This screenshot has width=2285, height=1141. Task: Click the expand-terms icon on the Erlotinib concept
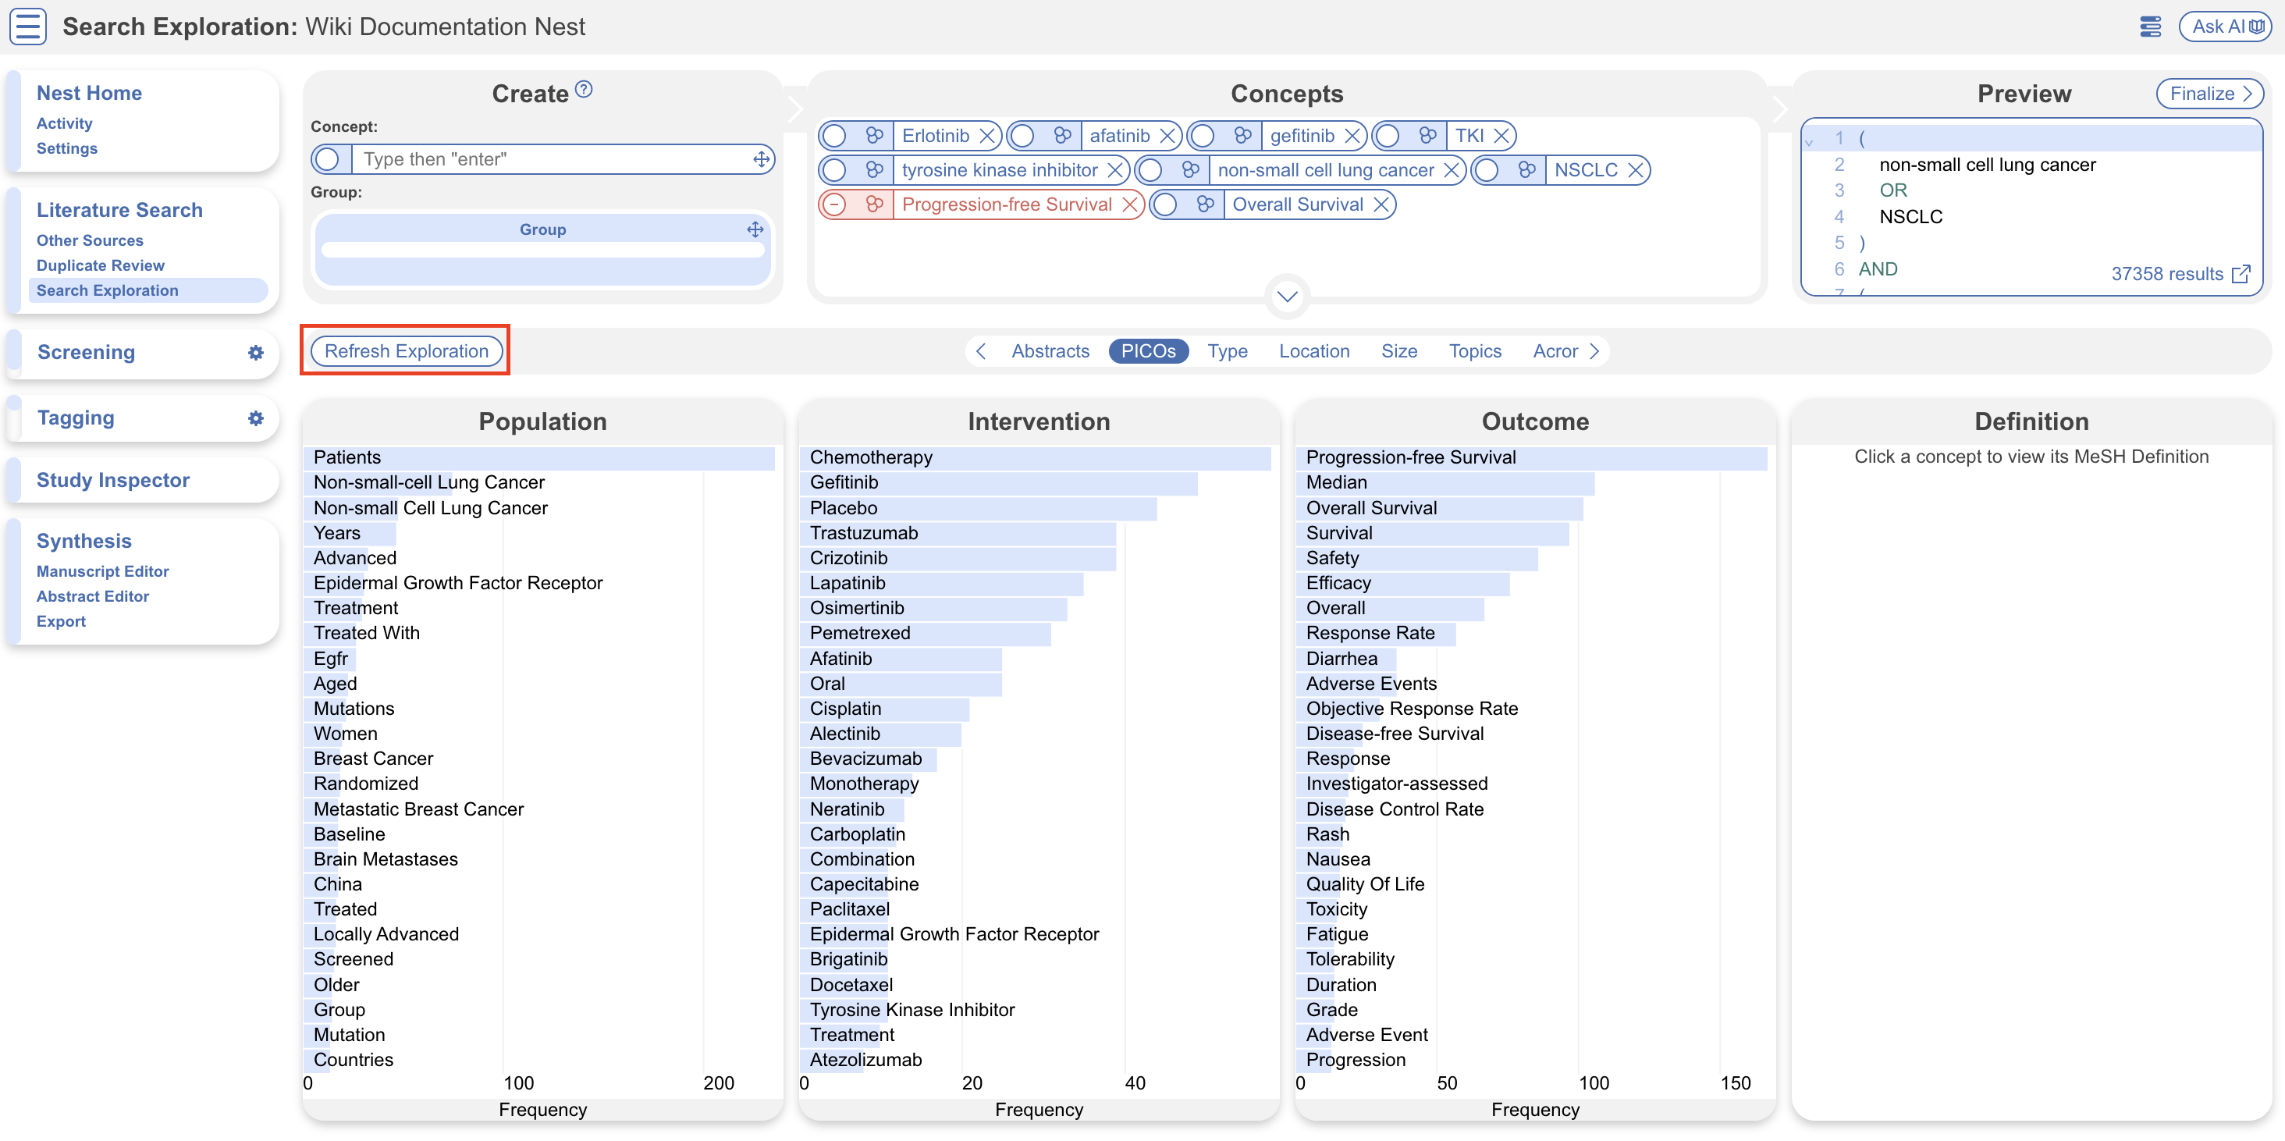click(874, 136)
